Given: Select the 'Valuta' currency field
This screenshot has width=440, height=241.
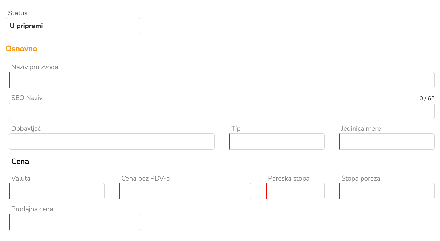Looking at the screenshot, I should pos(57,191).
